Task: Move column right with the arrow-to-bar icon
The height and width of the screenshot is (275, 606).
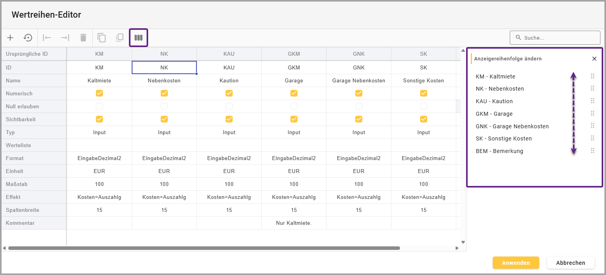Action: click(x=65, y=38)
